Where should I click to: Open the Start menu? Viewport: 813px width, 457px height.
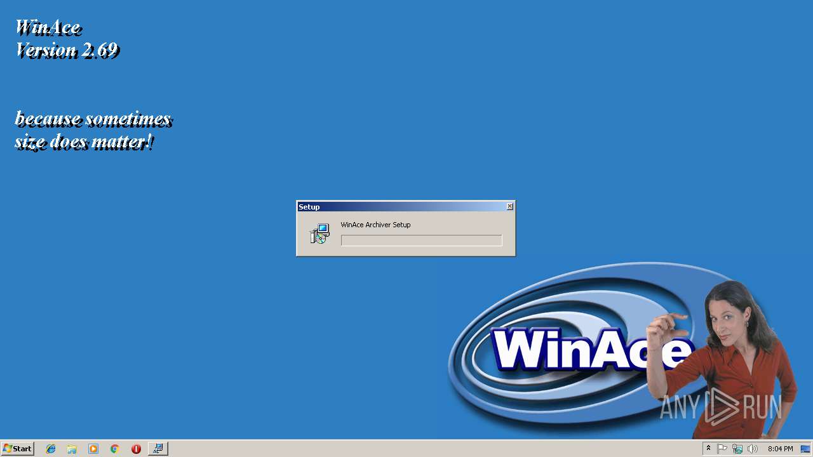click(17, 449)
